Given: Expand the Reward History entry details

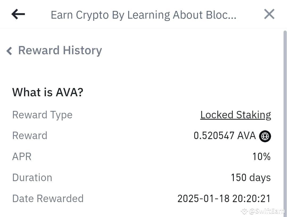Looking at the screenshot, I should pos(60,50).
